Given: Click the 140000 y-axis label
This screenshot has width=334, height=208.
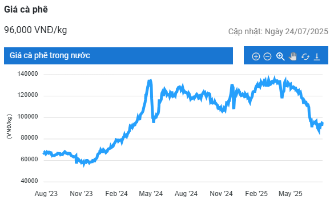Looking at the screenshot, I should tap(28, 74).
